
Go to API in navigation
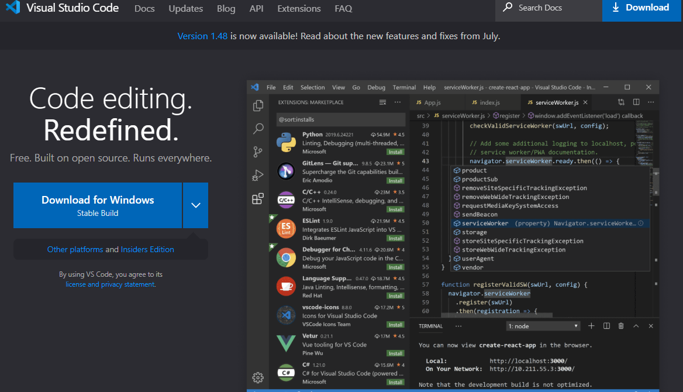[x=256, y=9]
